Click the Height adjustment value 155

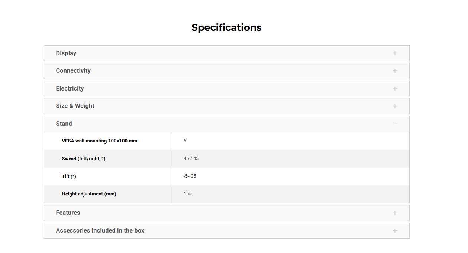[x=188, y=194]
